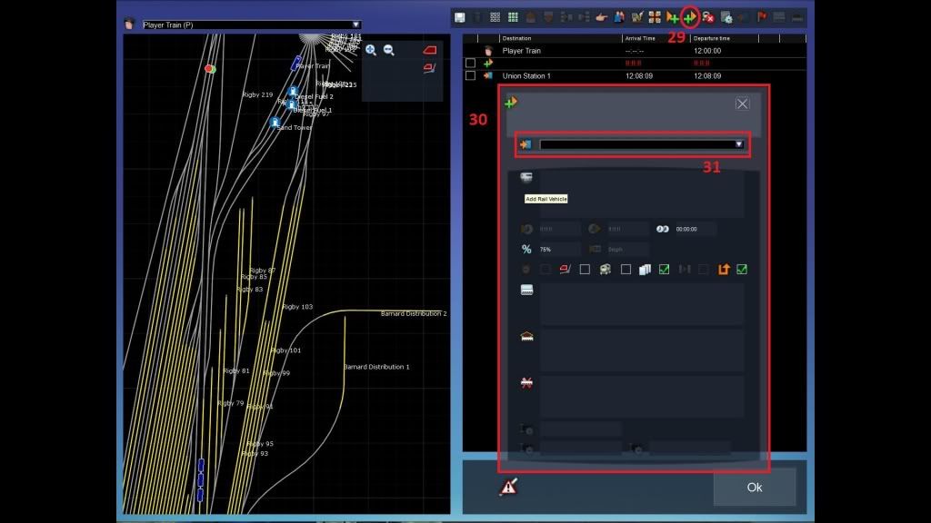The image size is (931, 523).
Task: Click the rail vehicle list field
Action: [x=642, y=194]
